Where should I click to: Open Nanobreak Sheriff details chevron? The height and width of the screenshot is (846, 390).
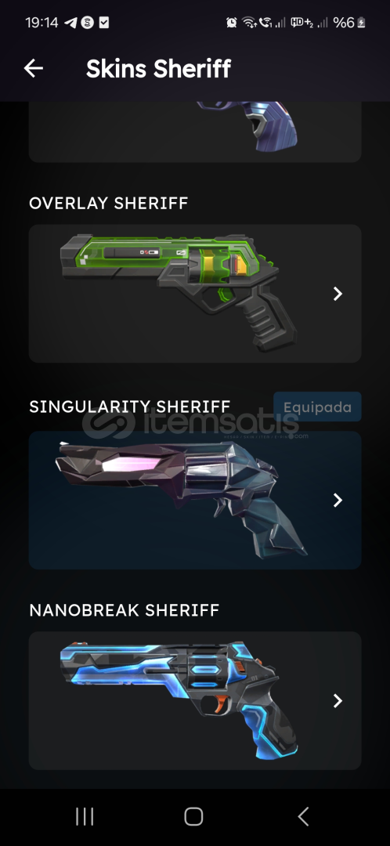click(x=338, y=701)
